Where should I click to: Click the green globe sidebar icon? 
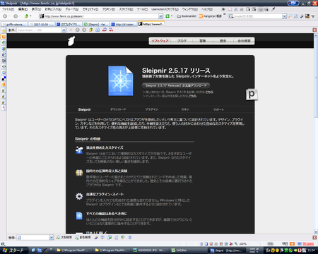coord(4,42)
